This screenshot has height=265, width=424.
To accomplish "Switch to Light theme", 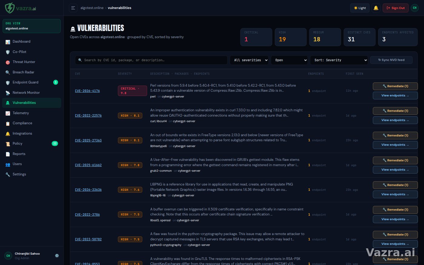I will click(360, 8).
